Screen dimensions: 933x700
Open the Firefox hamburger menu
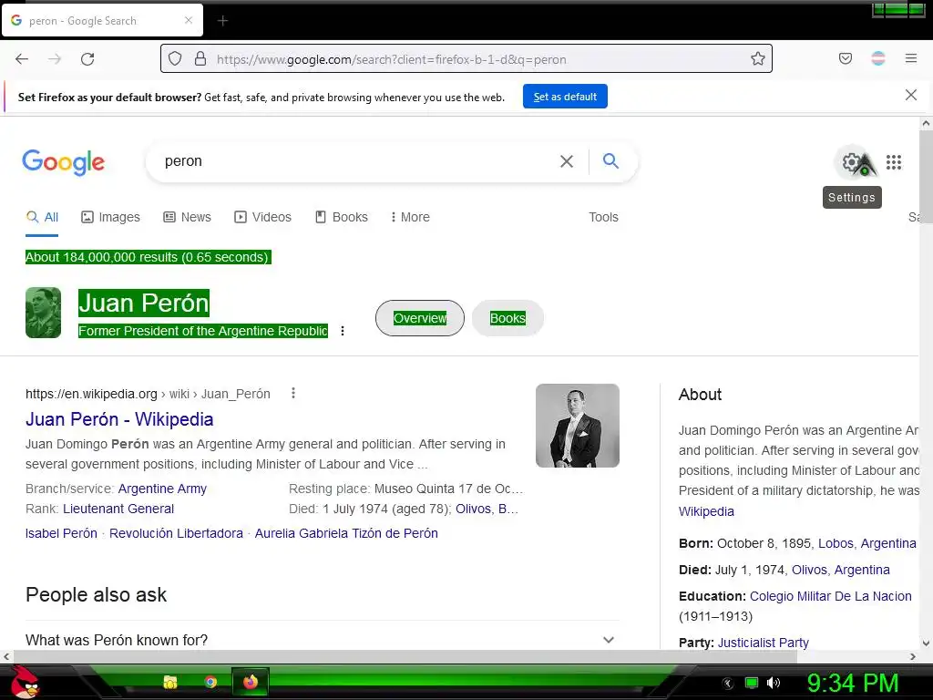(911, 58)
